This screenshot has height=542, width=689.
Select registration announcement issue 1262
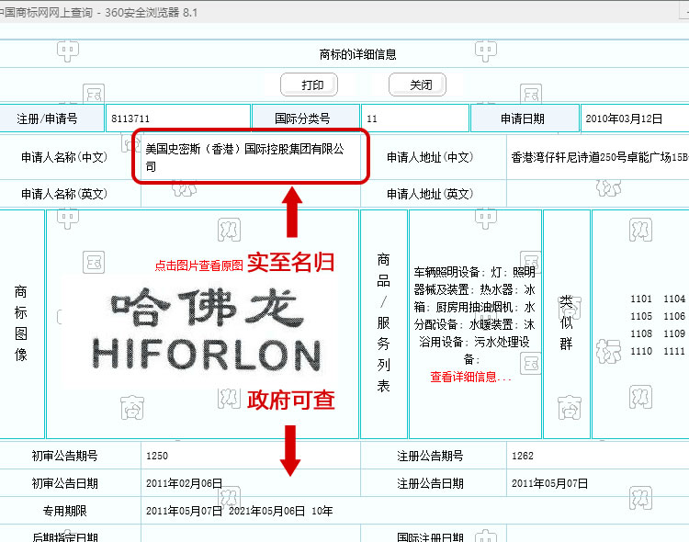point(523,456)
